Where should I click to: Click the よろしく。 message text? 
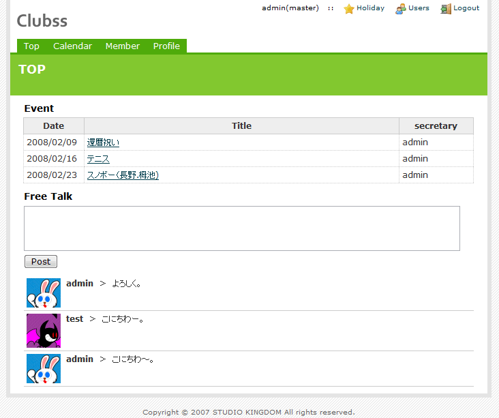pyautogui.click(x=126, y=284)
